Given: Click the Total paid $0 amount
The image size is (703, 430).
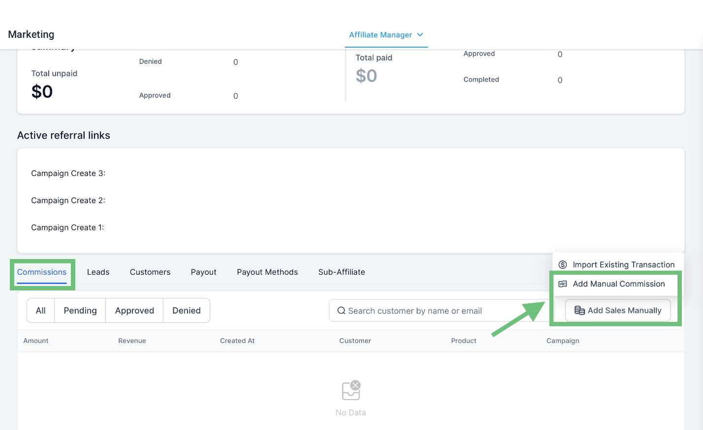Looking at the screenshot, I should tap(367, 76).
